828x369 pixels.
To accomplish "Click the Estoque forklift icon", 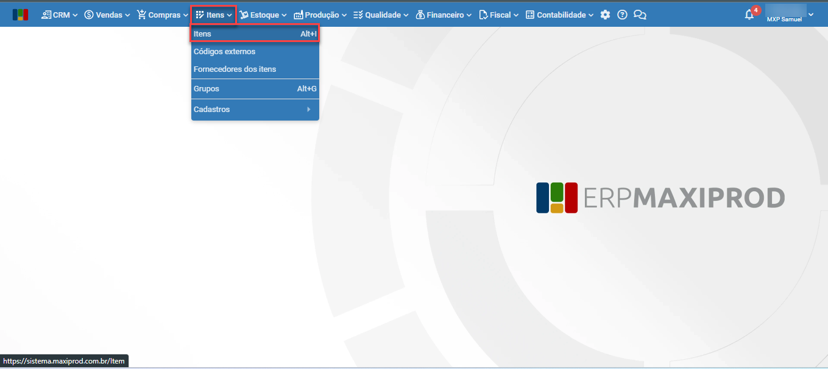I will coord(244,15).
